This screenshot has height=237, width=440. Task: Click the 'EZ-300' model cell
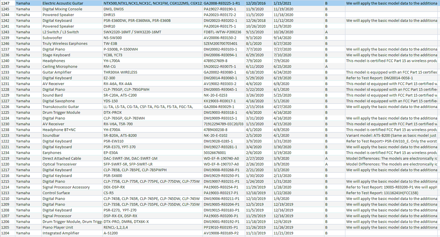tap(152, 78)
